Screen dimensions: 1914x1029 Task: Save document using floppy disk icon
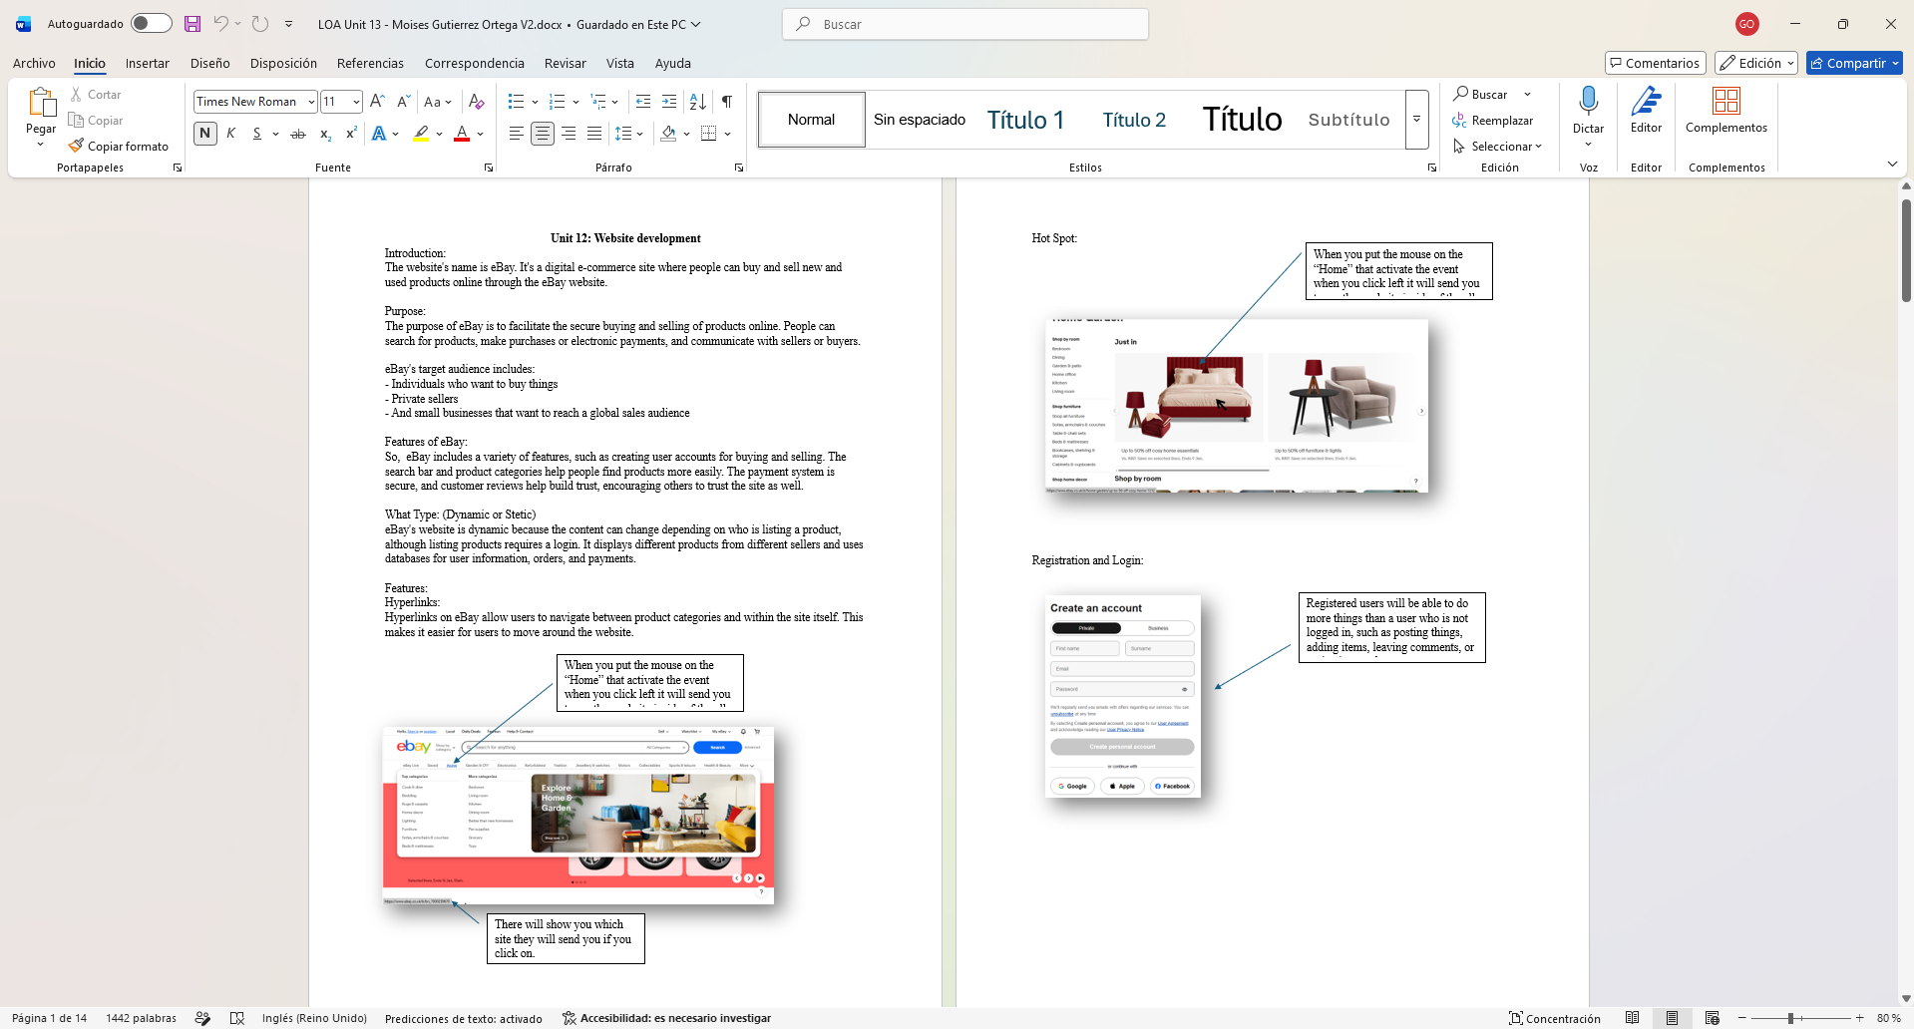(192, 24)
